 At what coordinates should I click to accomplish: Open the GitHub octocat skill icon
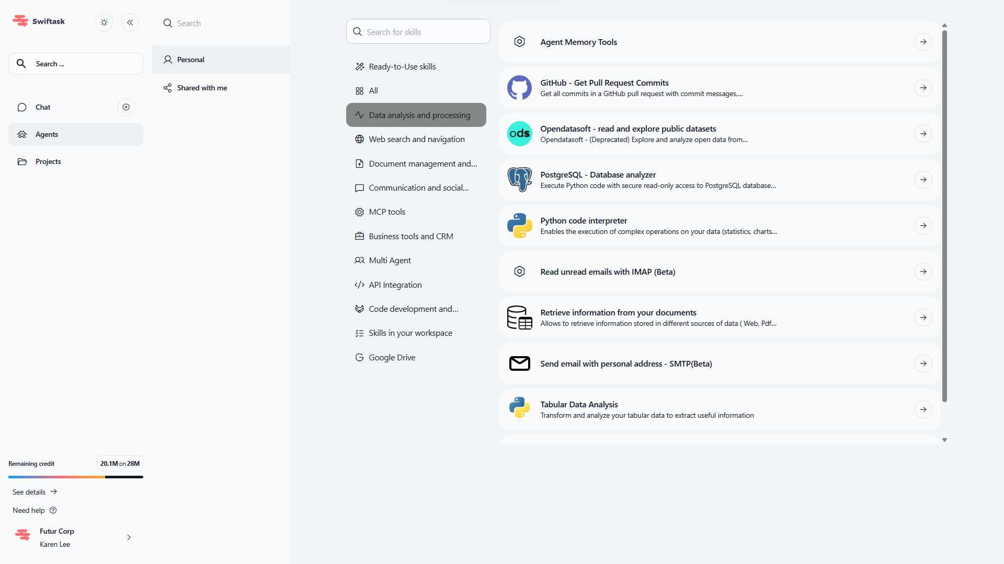(x=519, y=88)
